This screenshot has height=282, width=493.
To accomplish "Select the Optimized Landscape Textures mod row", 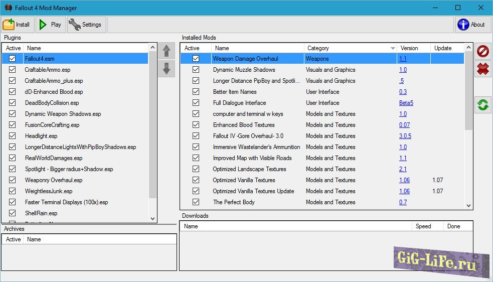I will [249, 169].
